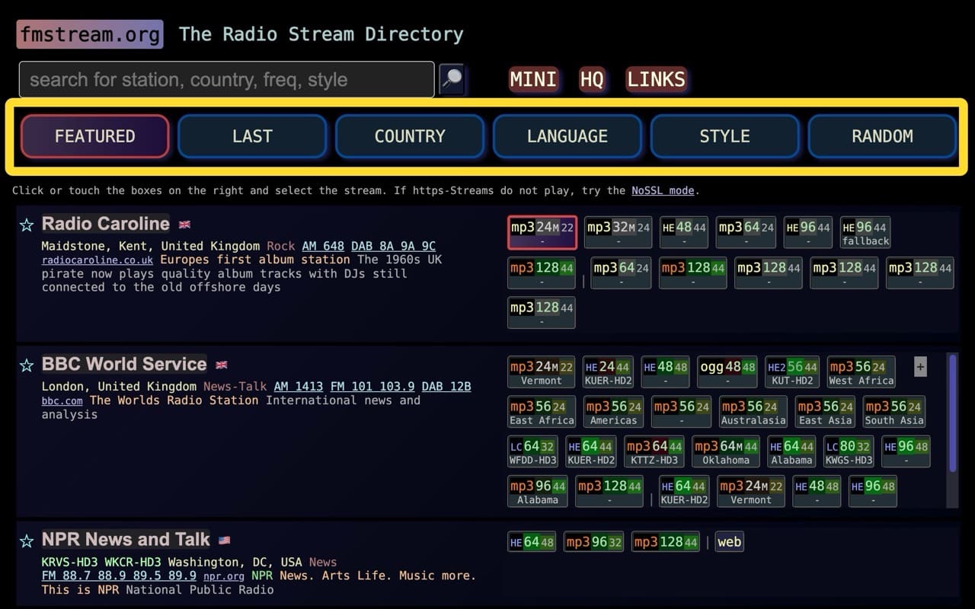This screenshot has height=609, width=975.
Task: Visit the npr.org website link
Action: click(224, 576)
